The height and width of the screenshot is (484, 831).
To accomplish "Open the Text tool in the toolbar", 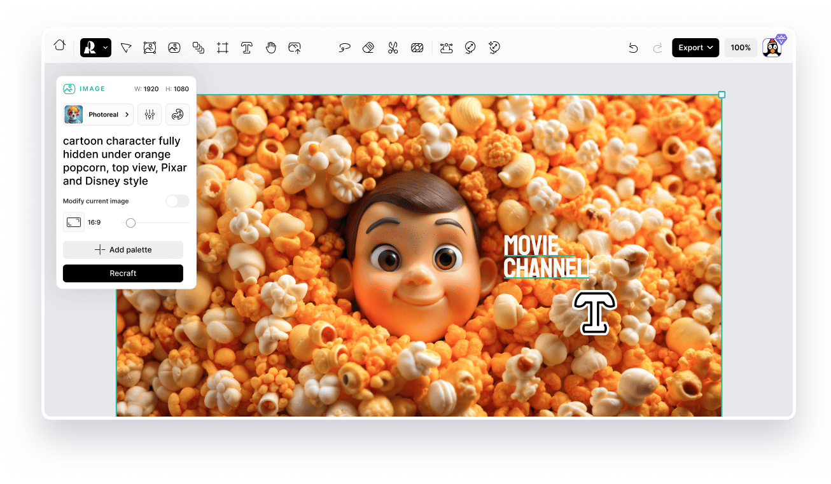I will (x=246, y=48).
